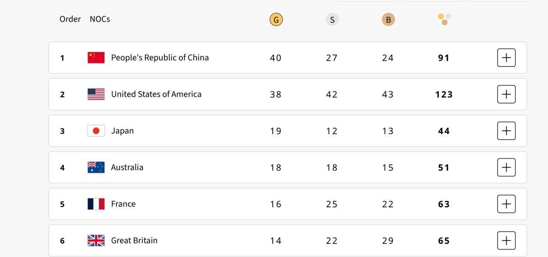The width and height of the screenshot is (548, 257).
Task: Click the Order column header
Action: point(70,19)
